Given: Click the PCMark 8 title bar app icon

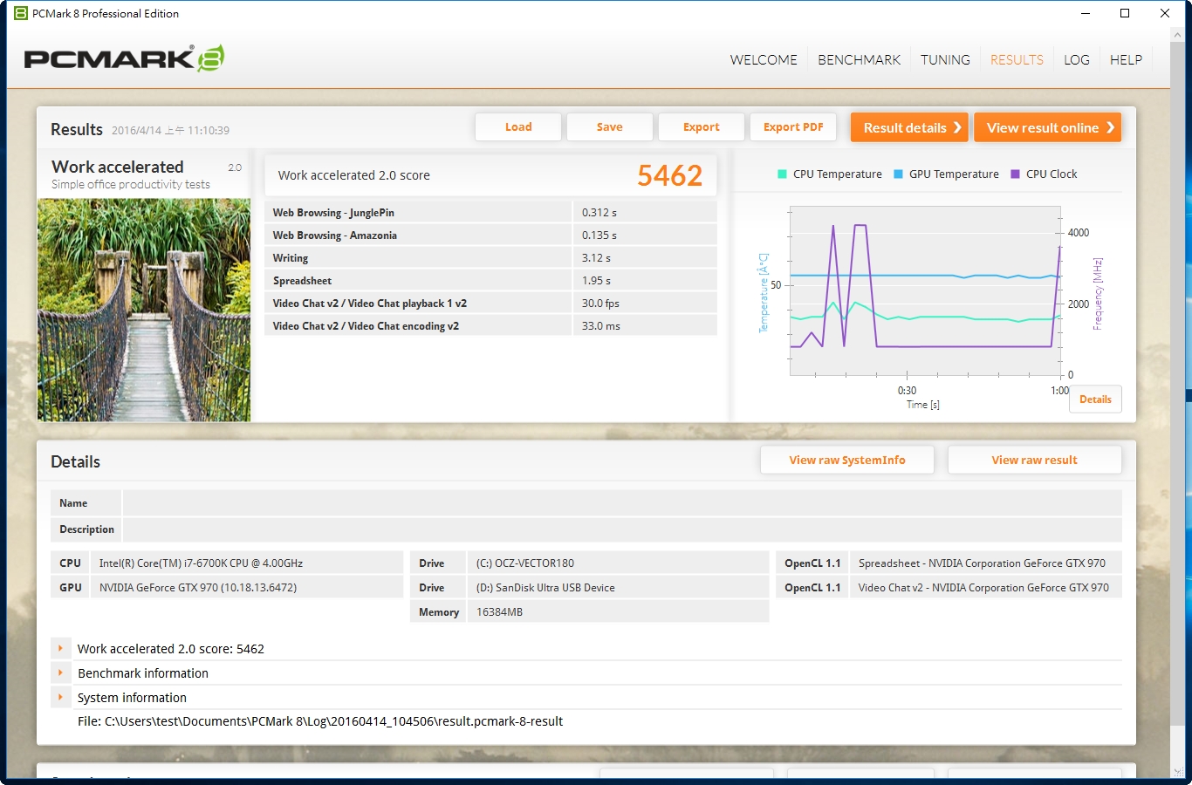Looking at the screenshot, I should pyautogui.click(x=21, y=13).
